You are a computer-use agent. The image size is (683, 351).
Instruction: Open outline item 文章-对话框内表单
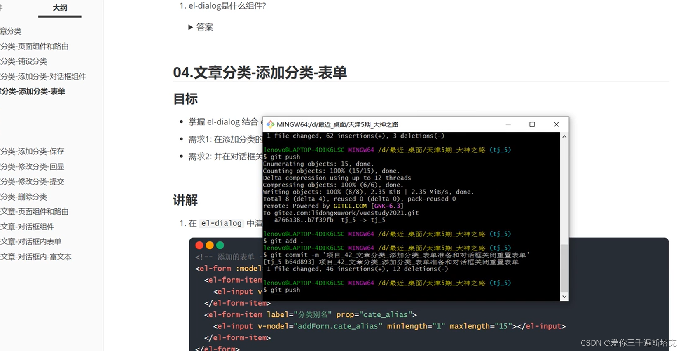(31, 241)
